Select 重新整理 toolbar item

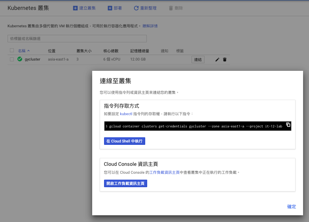[x=145, y=8]
